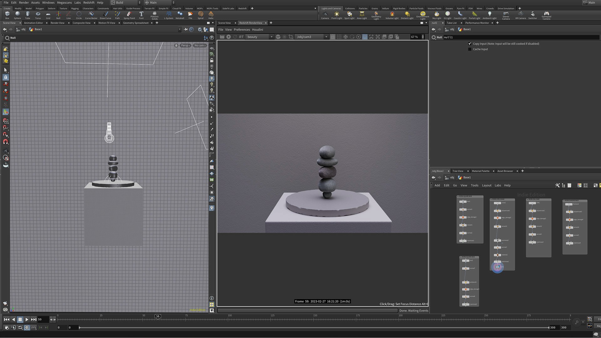The image size is (601, 338).
Task: Open the Build desktop dropdown
Action: tap(126, 3)
